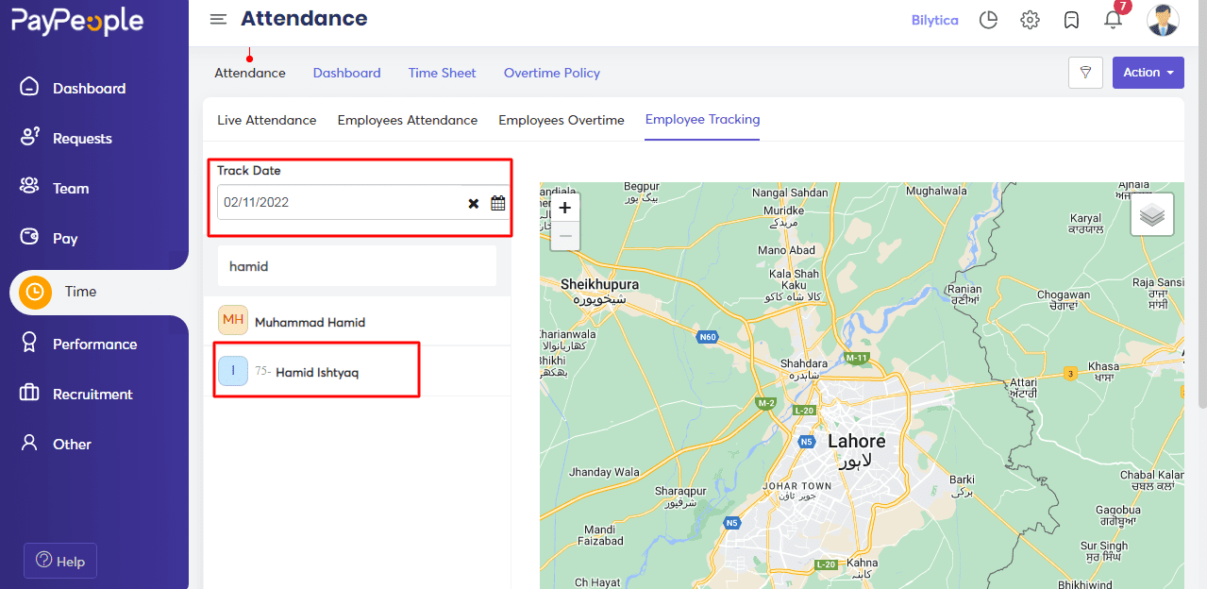
Task: Select the Employee Tracking tab
Action: (703, 119)
